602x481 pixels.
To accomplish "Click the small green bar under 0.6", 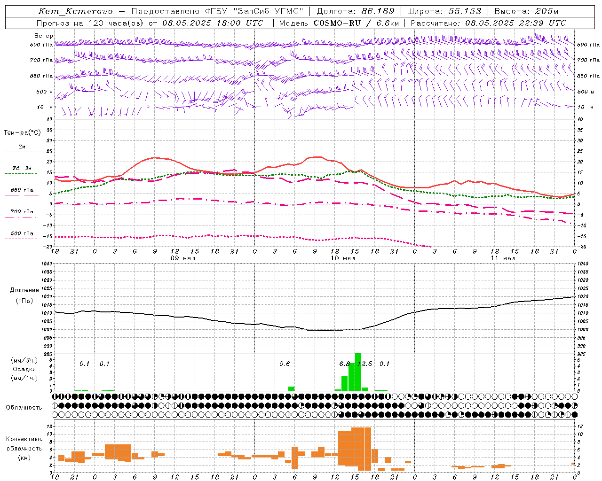I will [x=292, y=389].
